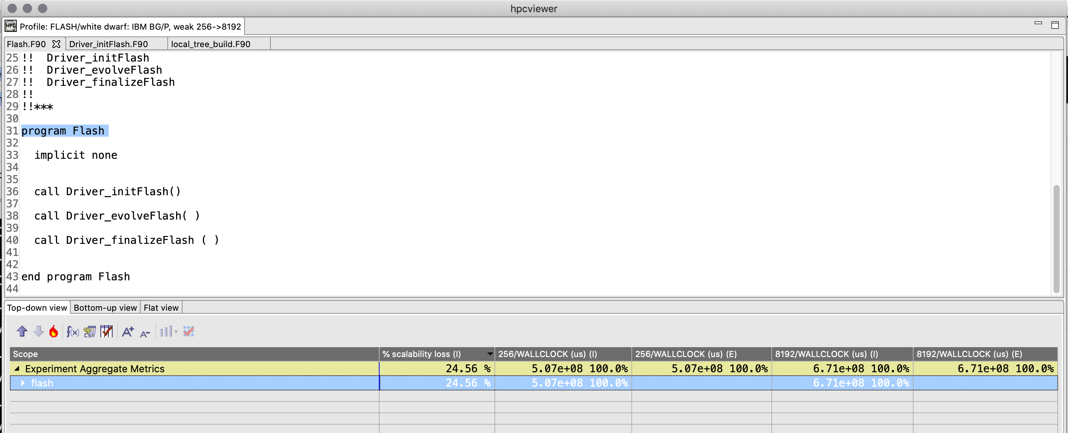The width and height of the screenshot is (1068, 433).
Task: Open the Flat view tab
Action: [x=161, y=308]
